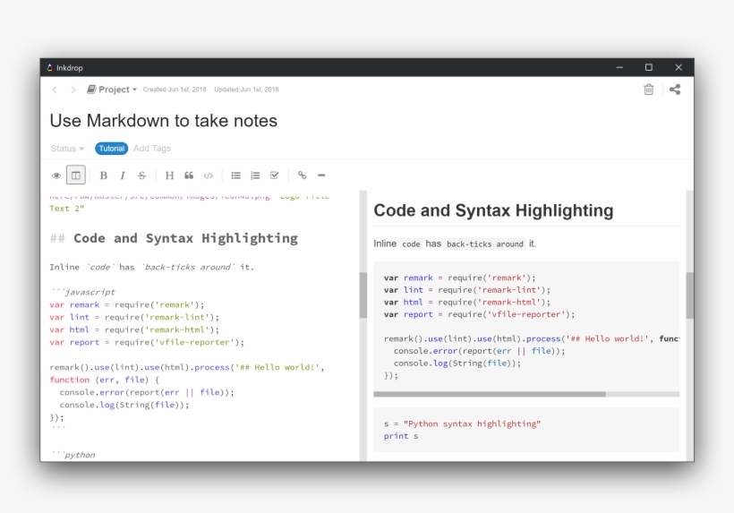This screenshot has width=734, height=513.
Task: Click the Tutorial tag
Action: tap(112, 149)
